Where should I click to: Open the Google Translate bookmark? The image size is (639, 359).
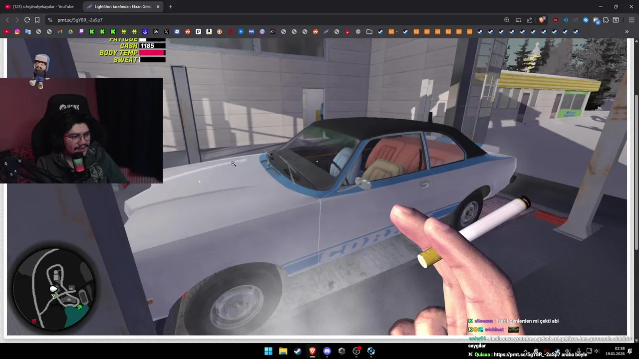tap(28, 31)
